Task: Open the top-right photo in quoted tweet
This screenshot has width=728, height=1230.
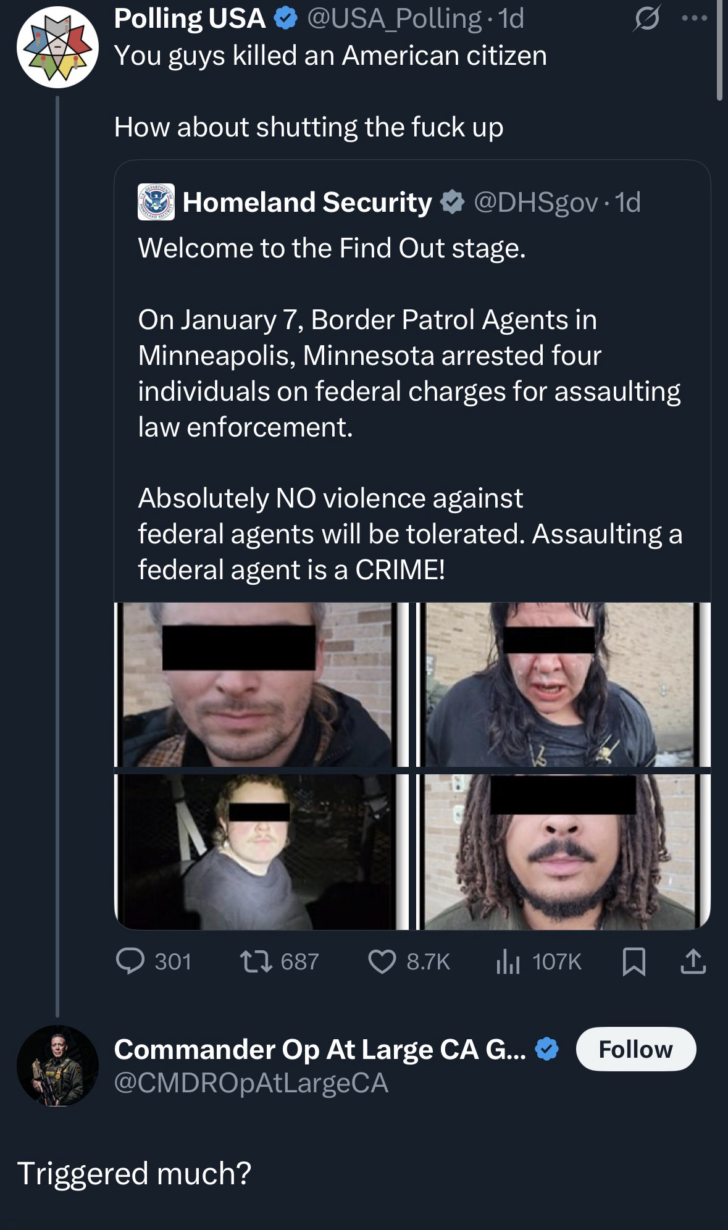Action: pyautogui.click(x=563, y=684)
